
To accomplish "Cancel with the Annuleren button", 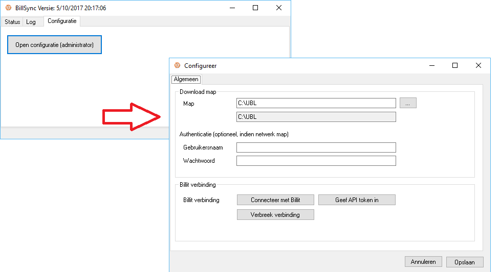I will coord(423,262).
